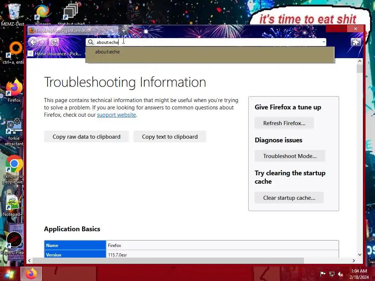Image resolution: width=375 pixels, height=281 pixels.
Task: Launch the Chrome desktop shortcut
Action: pyautogui.click(x=14, y=170)
